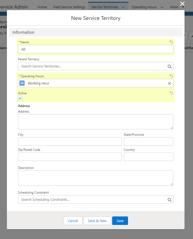Image resolution: width=193 pixels, height=239 pixels.
Task: Cancel the new service territory form
Action: (x=73, y=221)
